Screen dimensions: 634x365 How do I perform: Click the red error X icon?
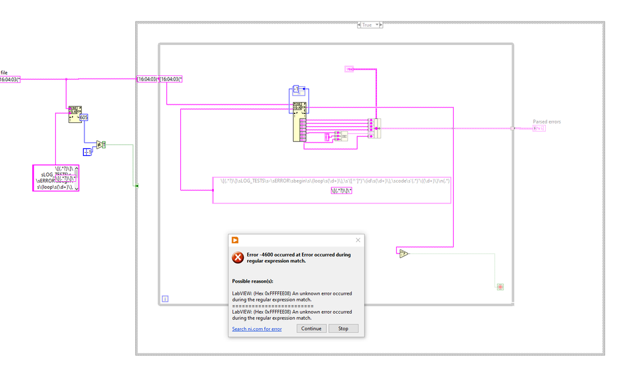(238, 257)
